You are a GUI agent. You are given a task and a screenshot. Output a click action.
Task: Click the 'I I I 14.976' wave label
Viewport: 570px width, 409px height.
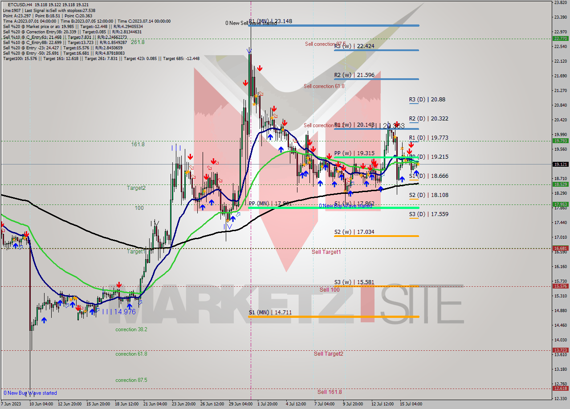[119, 312]
